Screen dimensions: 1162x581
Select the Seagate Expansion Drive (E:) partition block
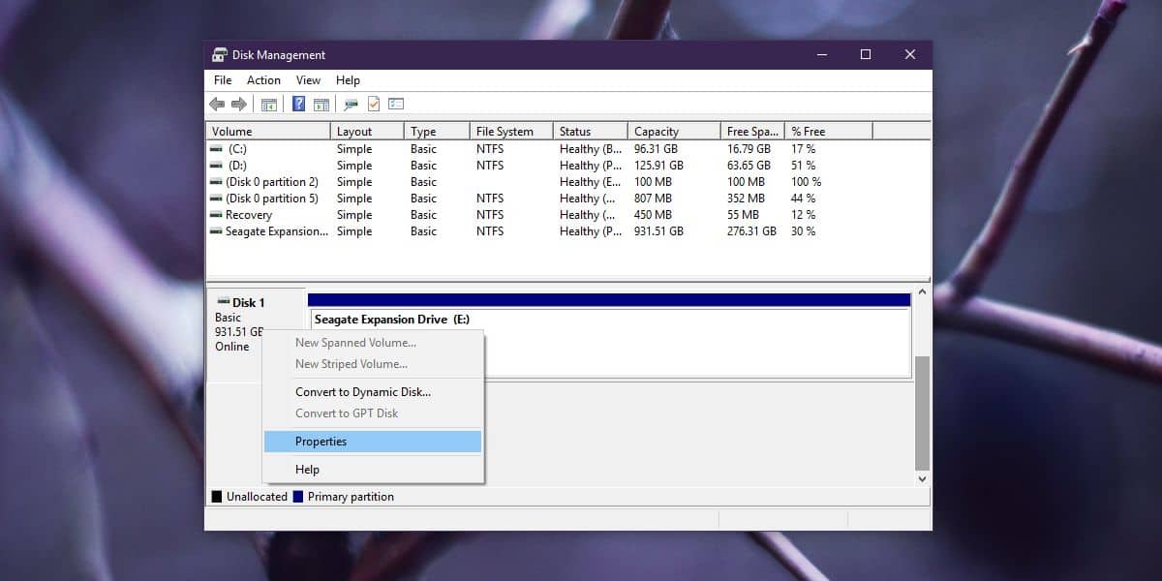(609, 342)
